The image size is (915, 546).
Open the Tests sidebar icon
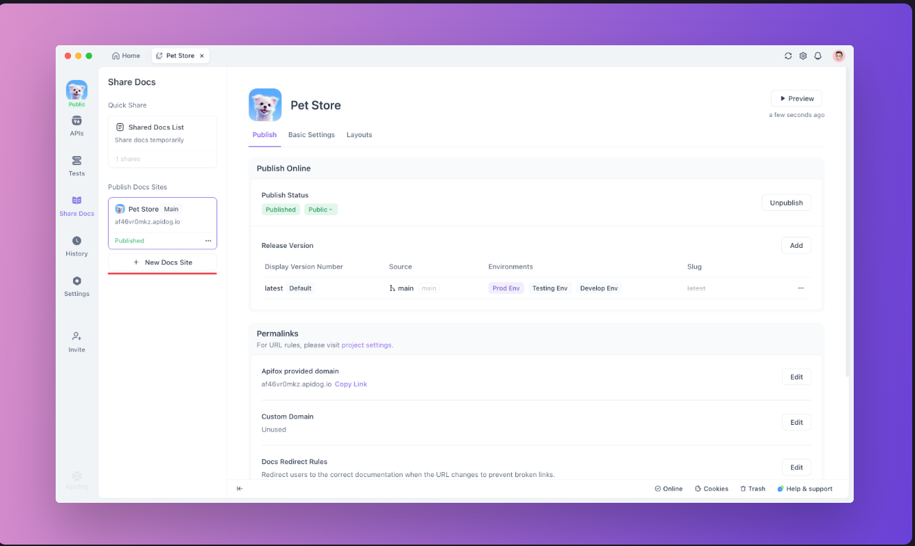pyautogui.click(x=77, y=166)
